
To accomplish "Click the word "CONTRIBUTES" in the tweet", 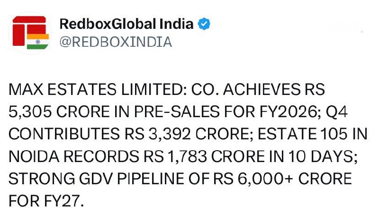I will [x=61, y=134].
